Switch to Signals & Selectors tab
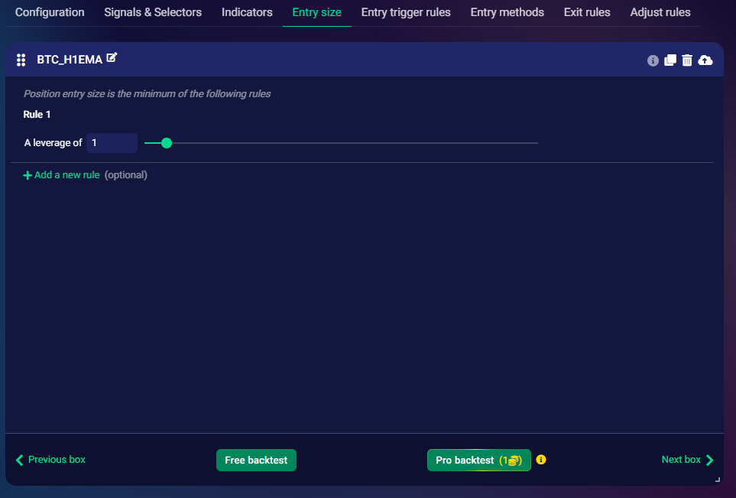The height and width of the screenshot is (498, 736). click(x=153, y=12)
